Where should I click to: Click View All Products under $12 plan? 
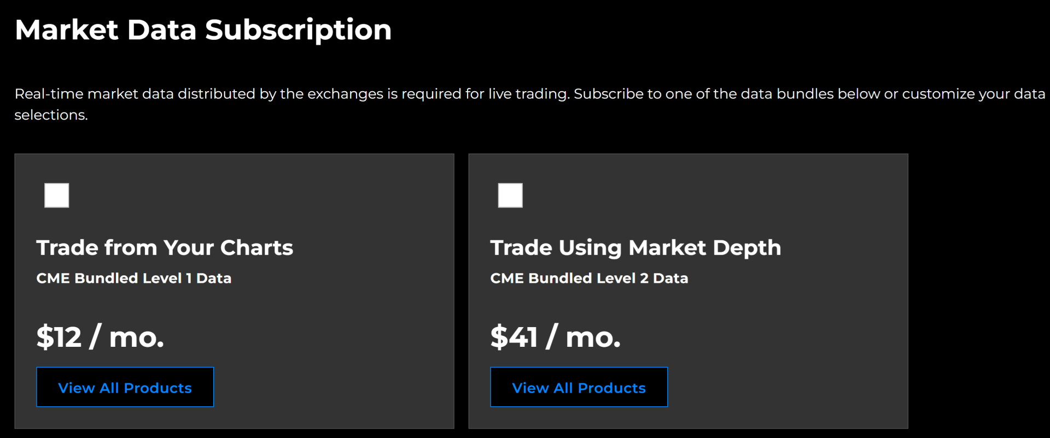click(125, 387)
